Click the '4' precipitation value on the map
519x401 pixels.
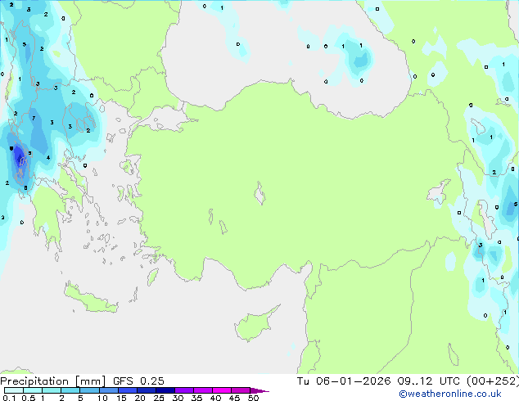[x=48, y=157]
